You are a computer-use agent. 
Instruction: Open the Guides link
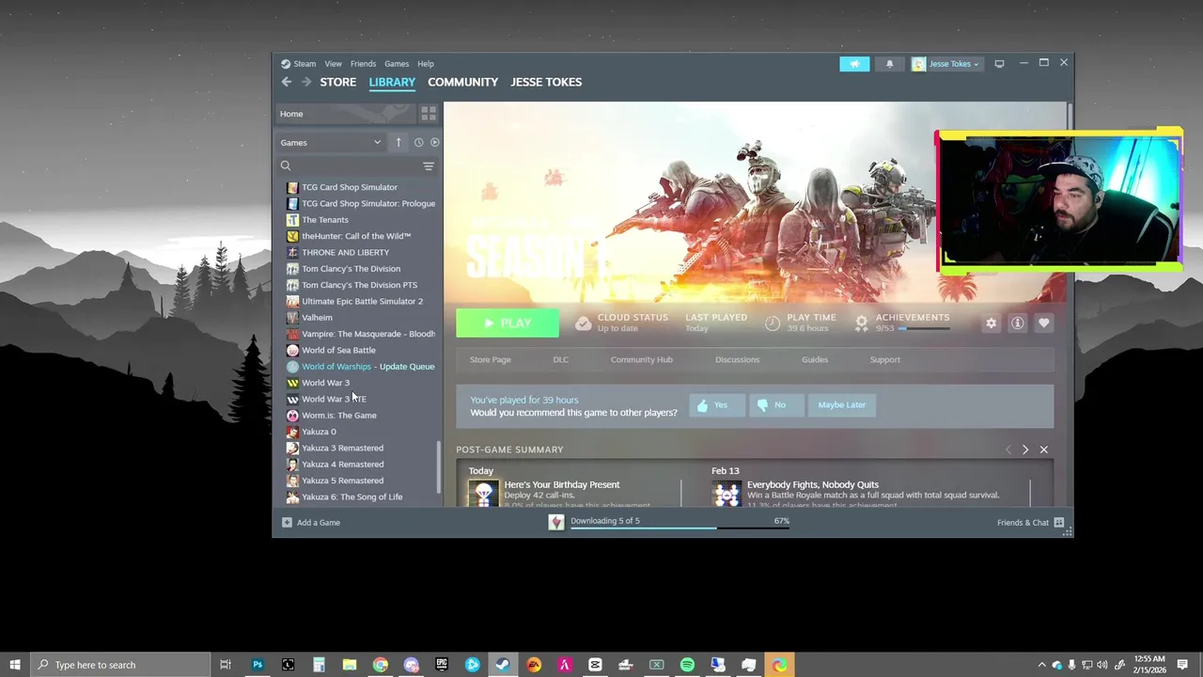point(815,360)
